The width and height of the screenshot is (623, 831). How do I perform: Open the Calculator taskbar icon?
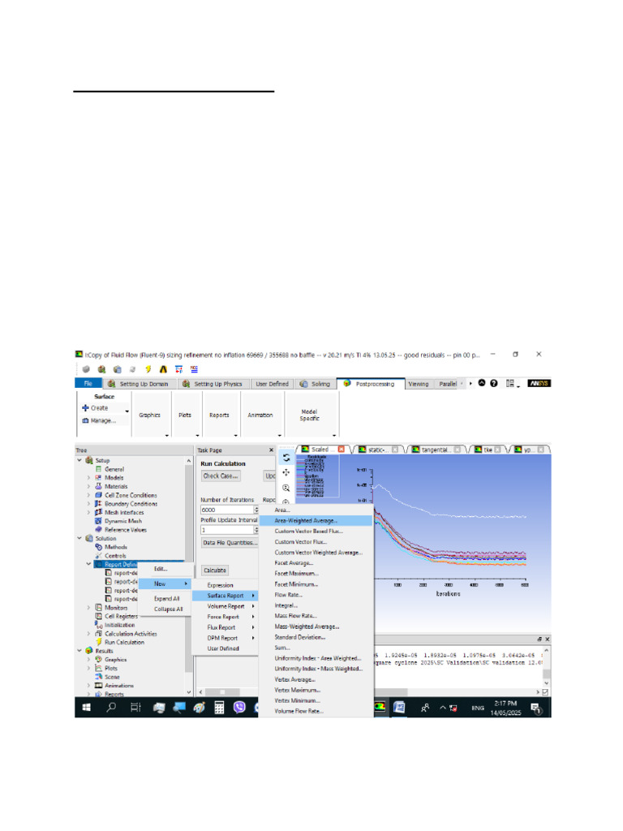[x=219, y=708]
